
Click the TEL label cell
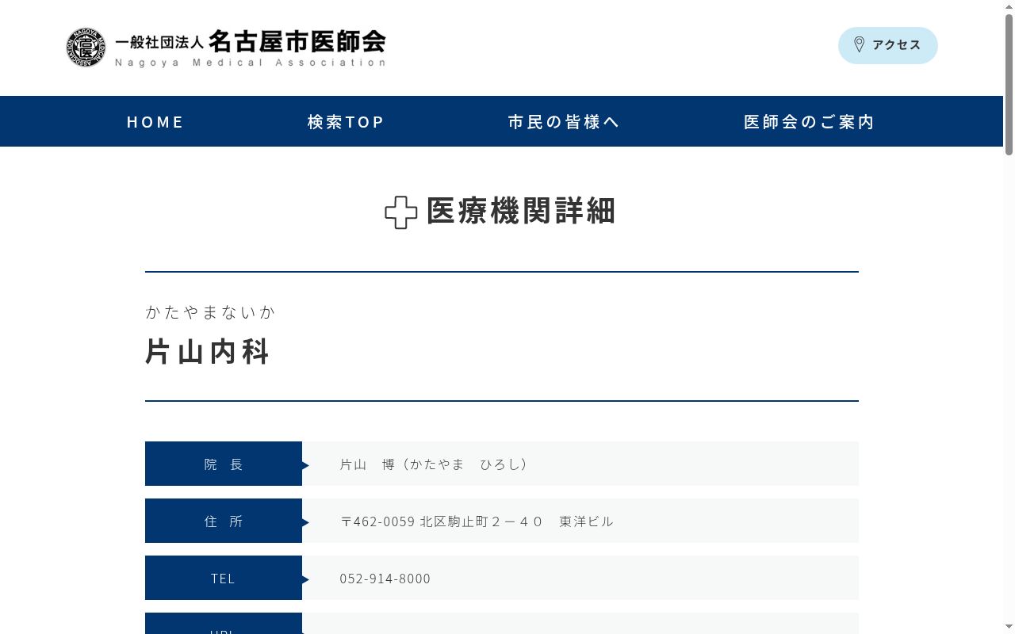click(x=224, y=578)
